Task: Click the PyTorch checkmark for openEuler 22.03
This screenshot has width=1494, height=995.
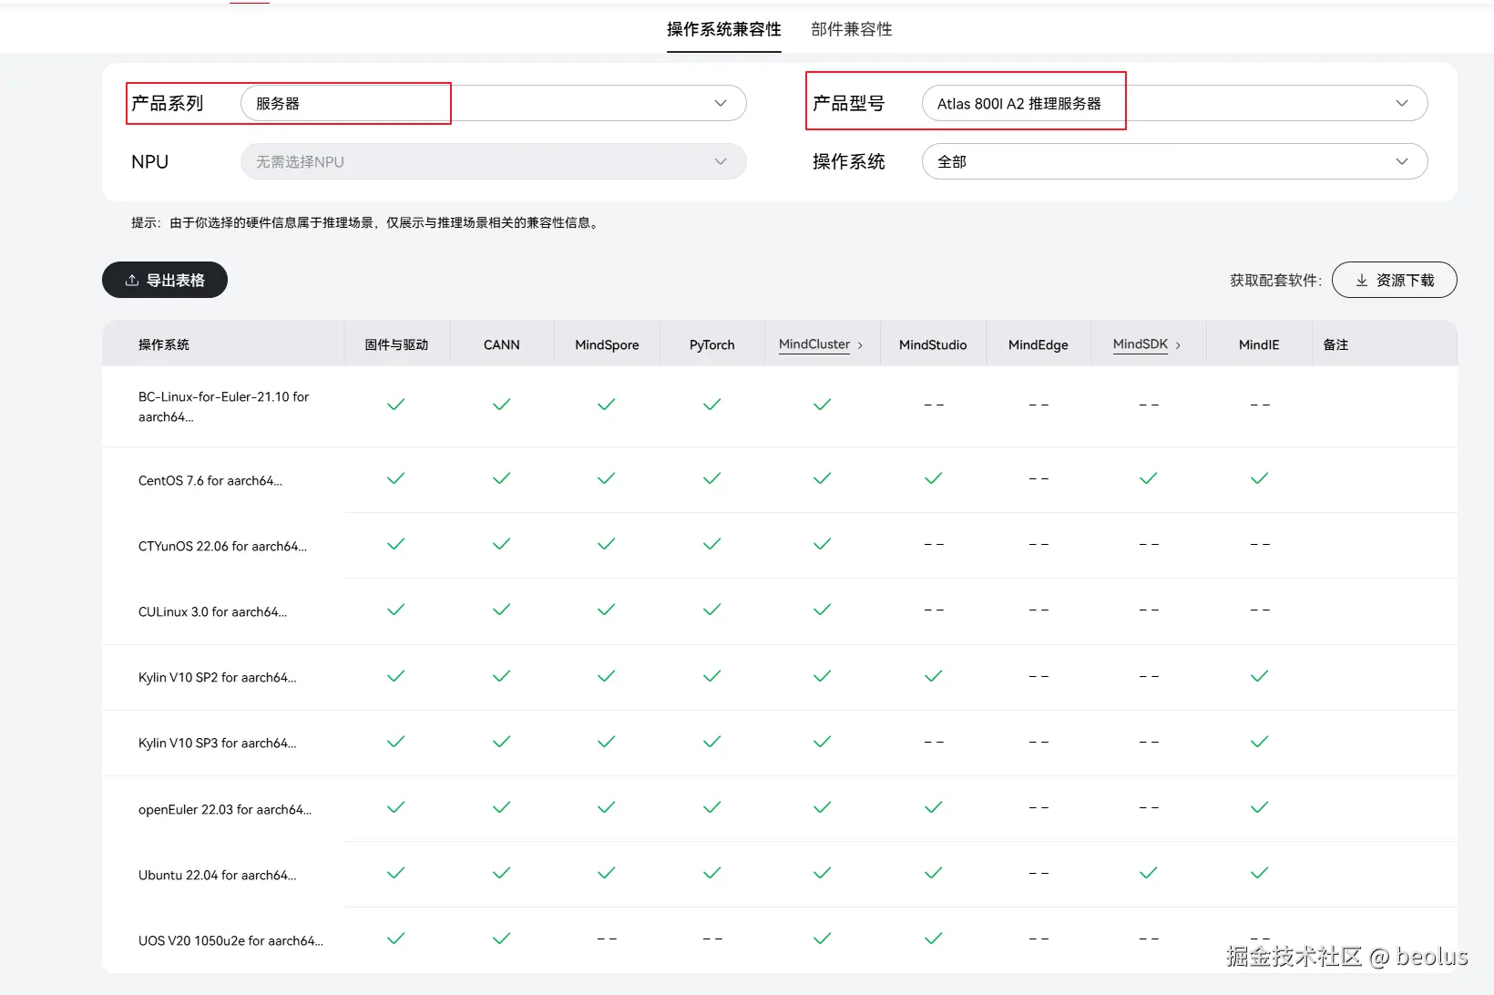Action: pos(711,807)
